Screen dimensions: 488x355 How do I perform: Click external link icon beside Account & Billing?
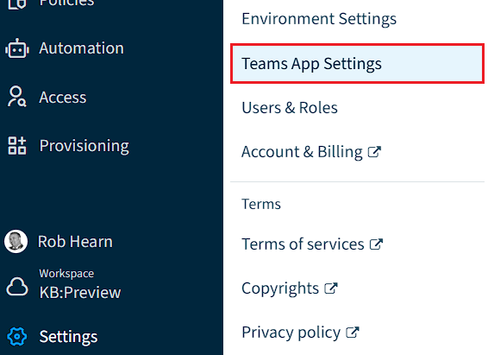[x=374, y=152]
